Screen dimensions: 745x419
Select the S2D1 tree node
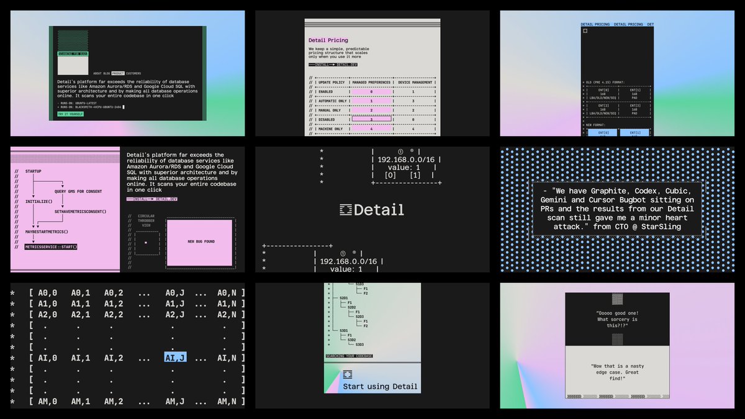pyautogui.click(x=344, y=298)
